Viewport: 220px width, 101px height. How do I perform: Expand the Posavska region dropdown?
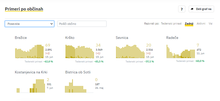[30, 24]
